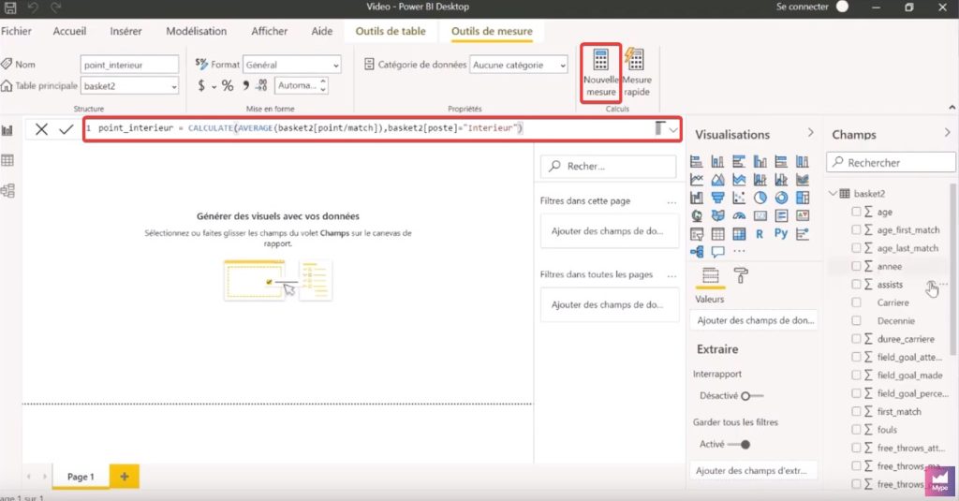The height and width of the screenshot is (501, 959).
Task: Check the annee field box
Action: (x=856, y=266)
